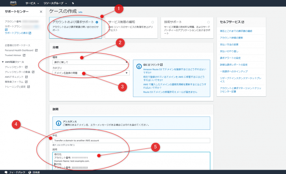286x174 pixels.
Task: Open link about updating domain contact information
Action: 174,86
